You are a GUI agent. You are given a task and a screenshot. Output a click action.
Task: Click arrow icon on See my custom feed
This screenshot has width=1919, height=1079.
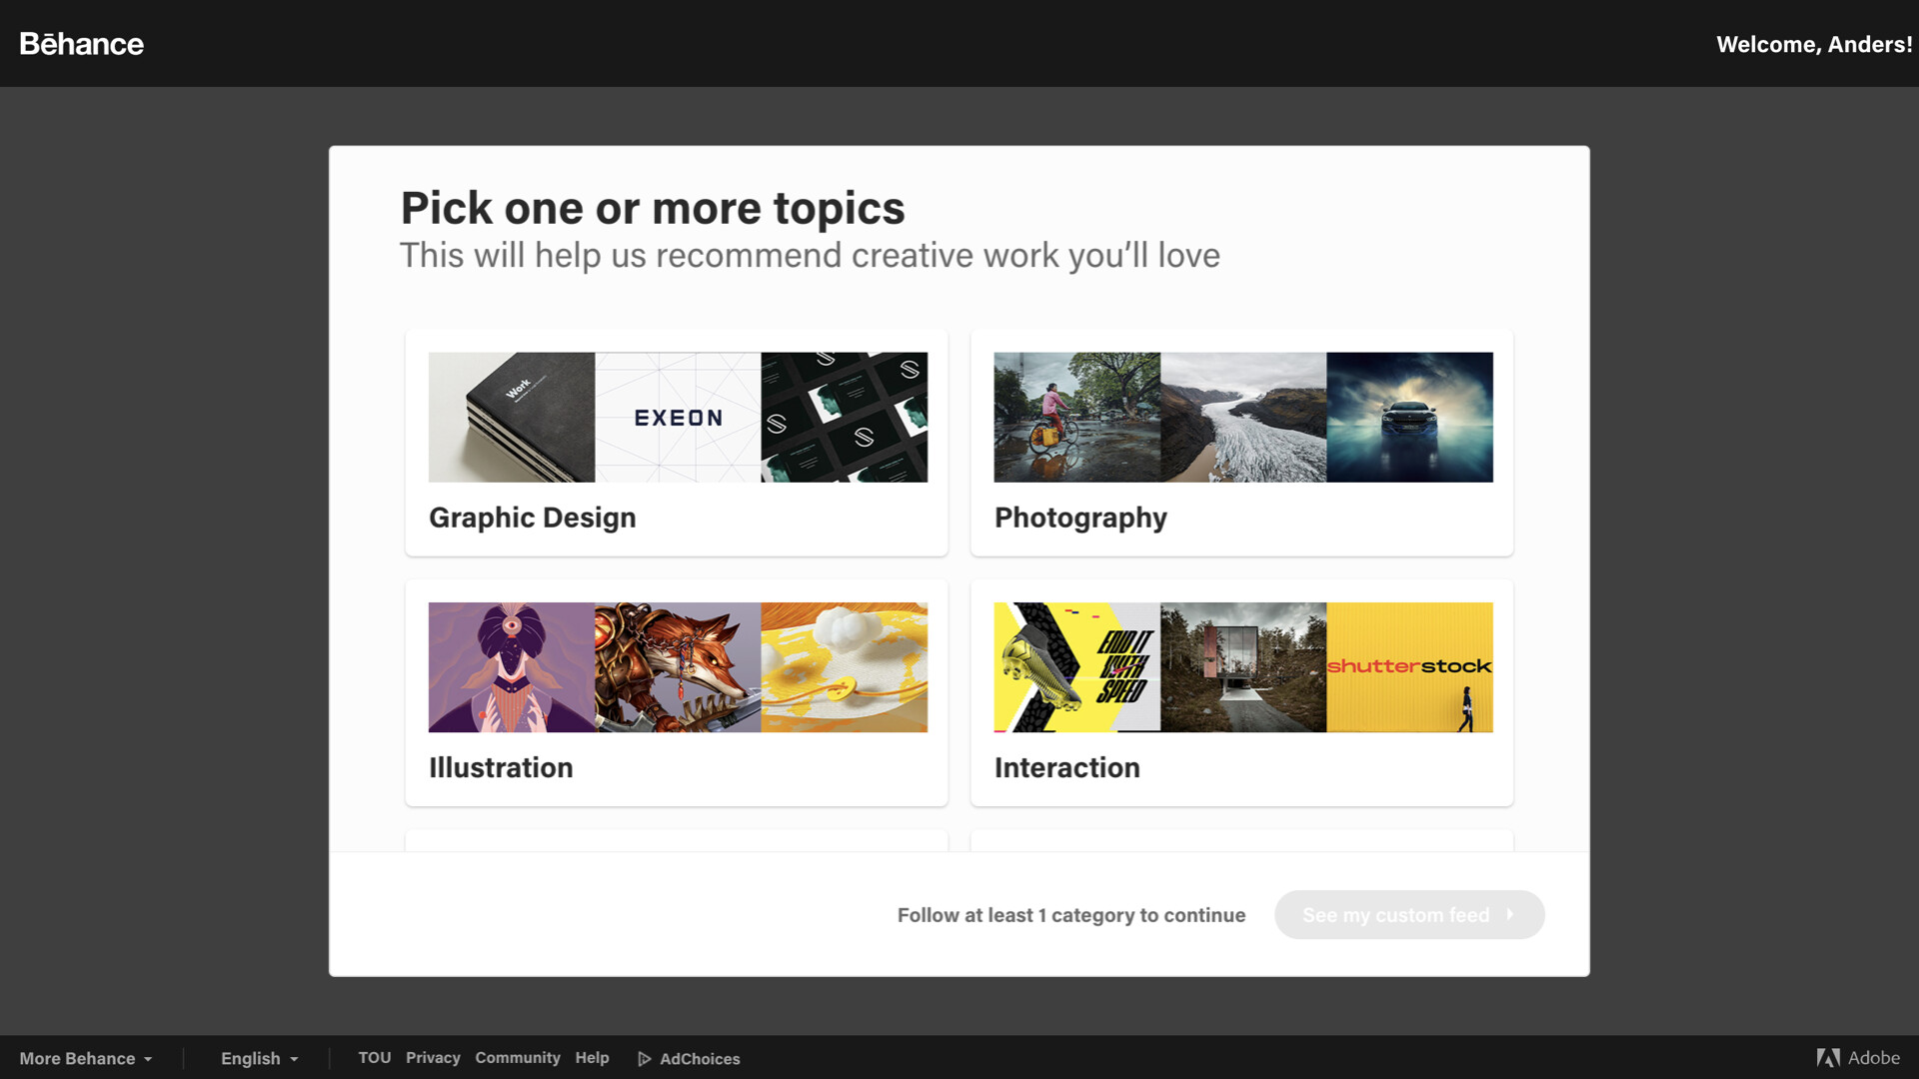coord(1510,914)
